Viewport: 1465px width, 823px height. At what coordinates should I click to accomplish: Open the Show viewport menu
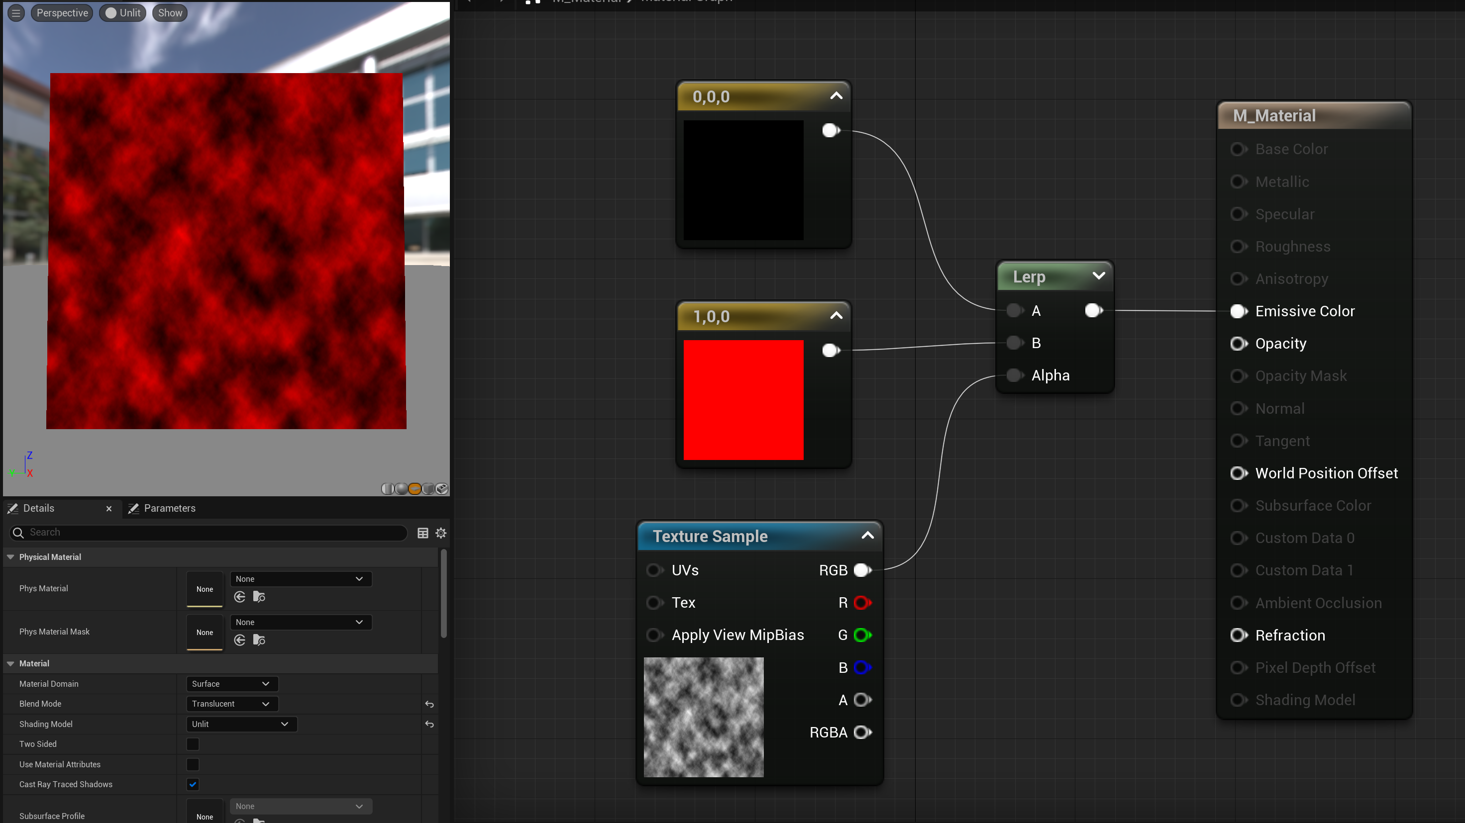coord(170,12)
